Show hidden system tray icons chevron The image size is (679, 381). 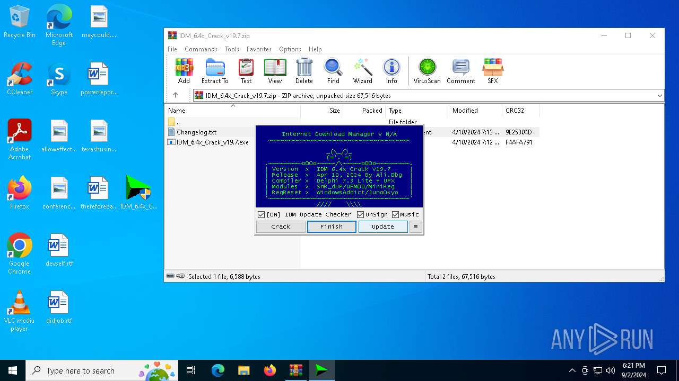572,370
